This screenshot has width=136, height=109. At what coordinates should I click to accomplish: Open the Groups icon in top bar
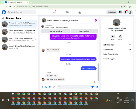[80, 12]
